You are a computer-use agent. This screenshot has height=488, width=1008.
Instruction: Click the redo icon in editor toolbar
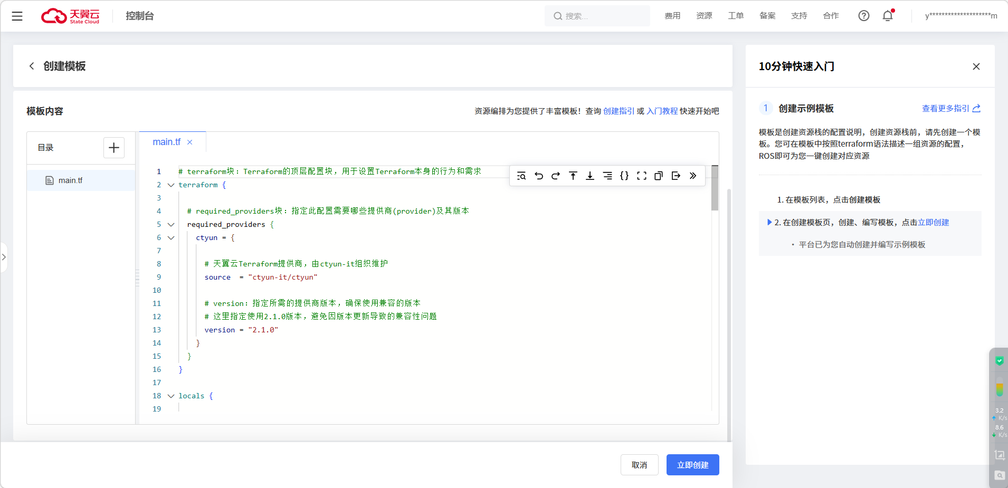(x=556, y=176)
